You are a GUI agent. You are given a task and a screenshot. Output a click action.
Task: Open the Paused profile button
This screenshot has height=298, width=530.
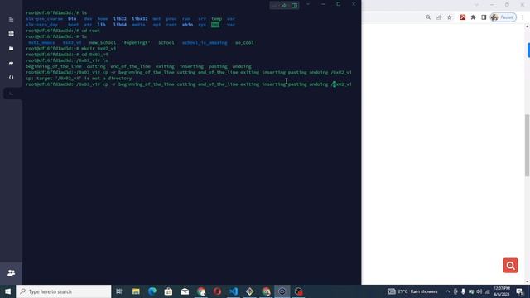(x=503, y=17)
